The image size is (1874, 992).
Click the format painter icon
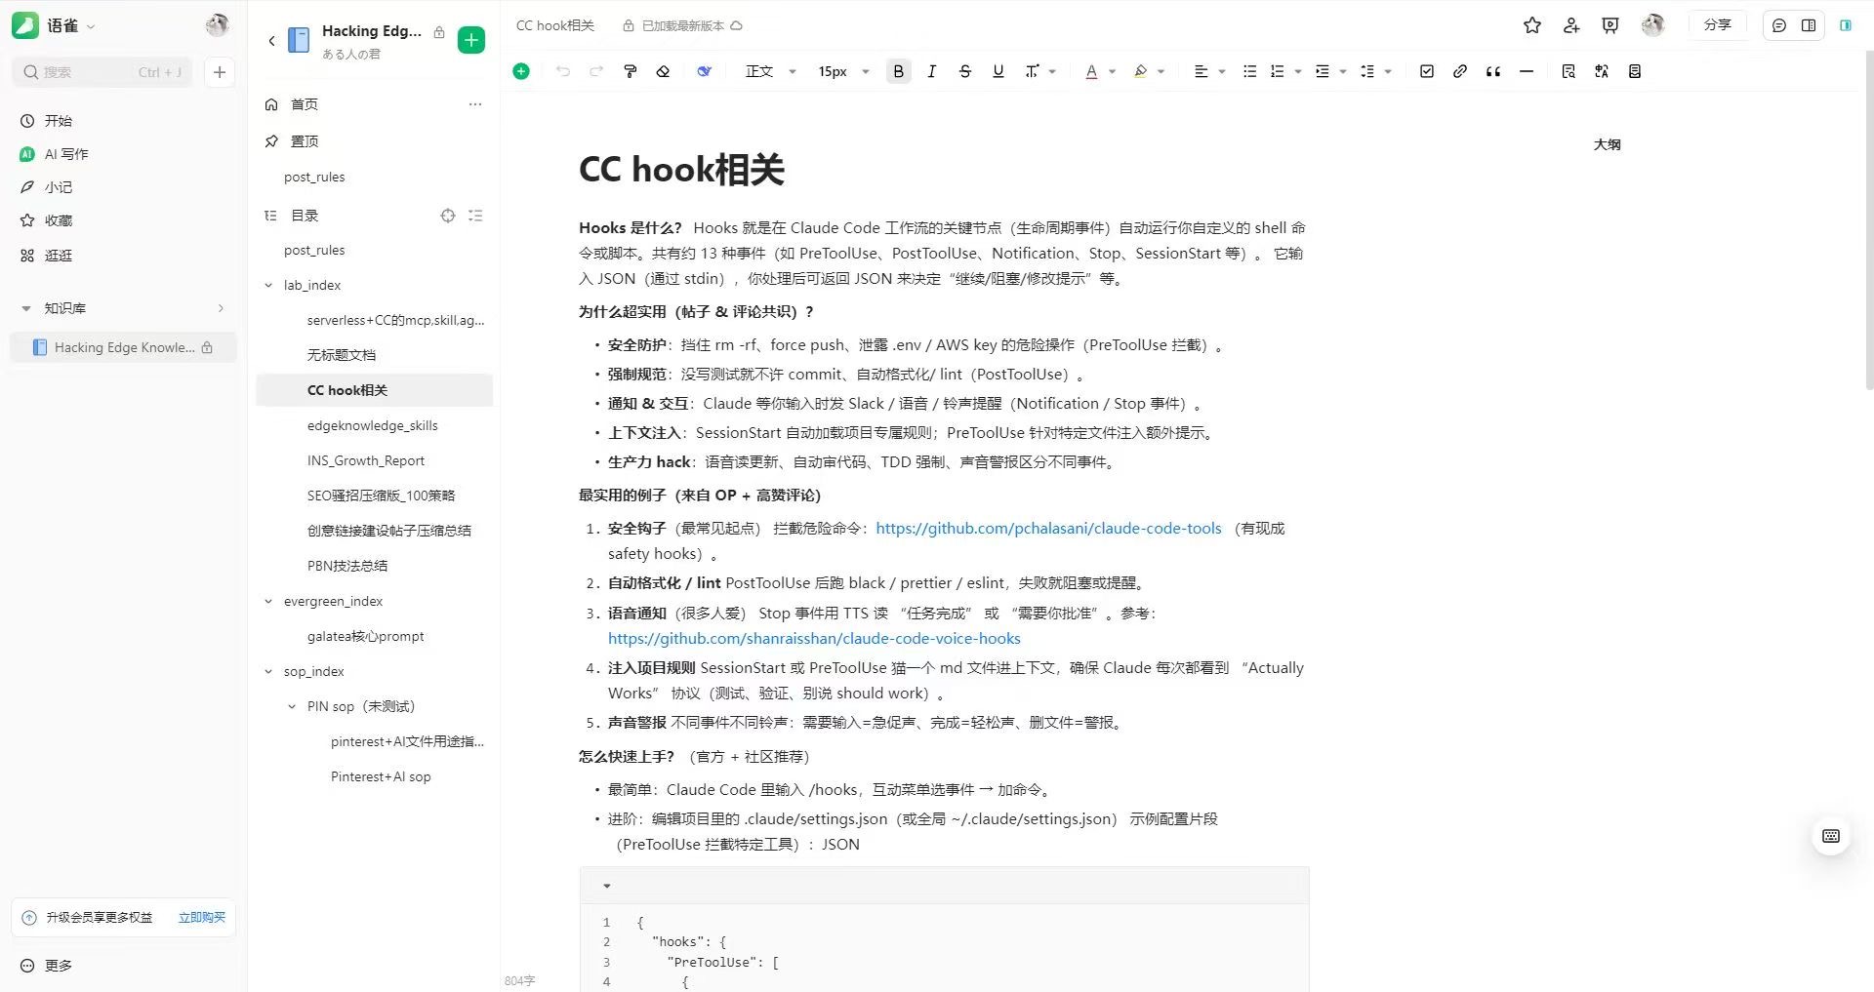pyautogui.click(x=630, y=71)
